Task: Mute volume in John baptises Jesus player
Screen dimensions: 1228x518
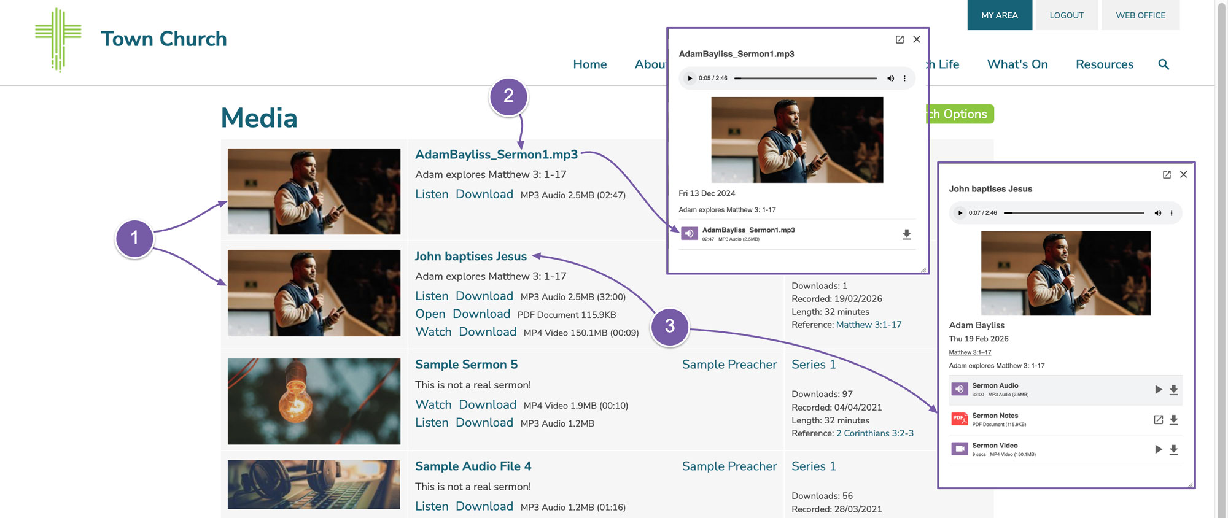Action: (1157, 213)
